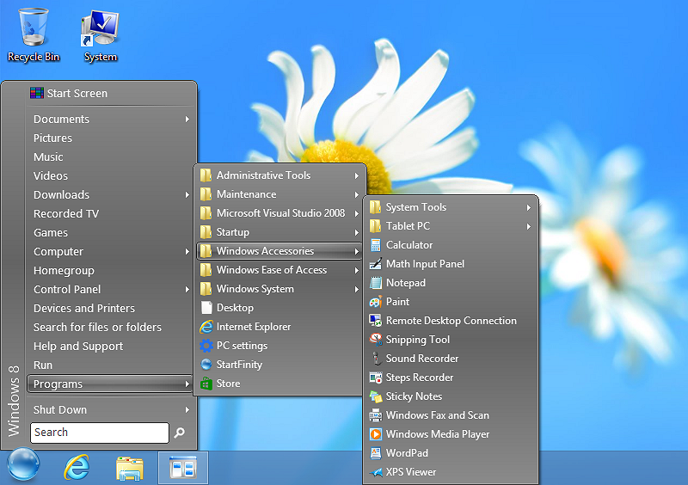Click the Maintenance folder icon
This screenshot has width=688, height=485.
pos(206,194)
